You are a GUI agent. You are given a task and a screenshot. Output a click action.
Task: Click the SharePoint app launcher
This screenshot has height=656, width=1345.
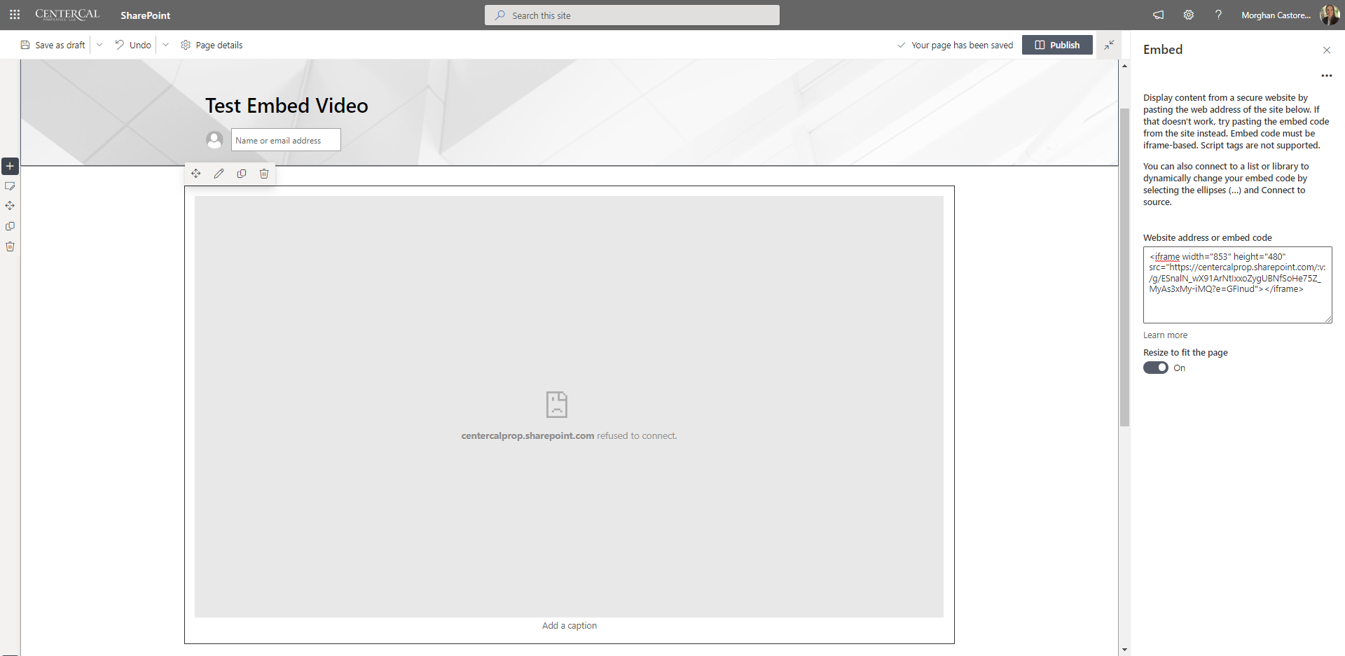[15, 15]
